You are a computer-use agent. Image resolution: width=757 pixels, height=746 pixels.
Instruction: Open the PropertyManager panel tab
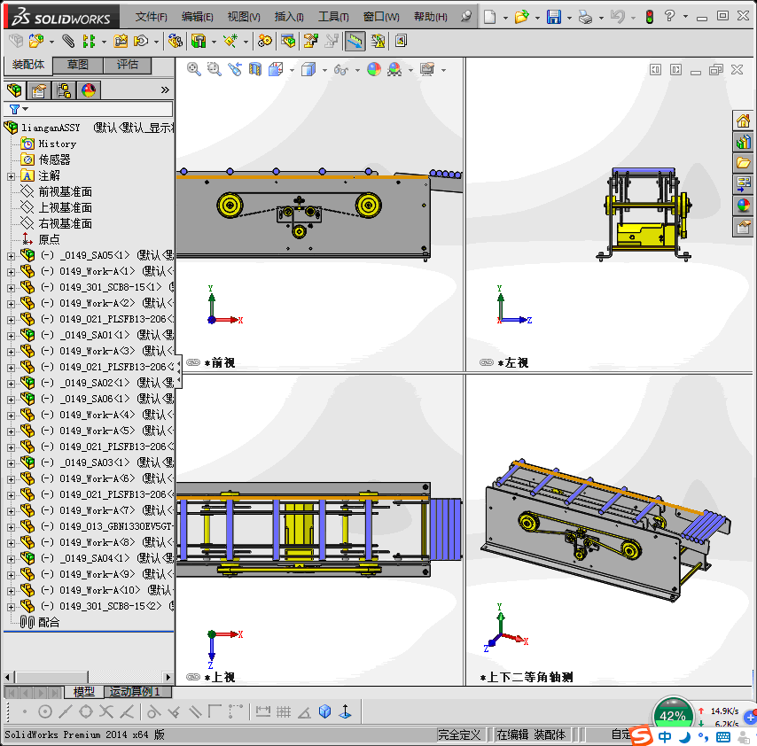pos(39,90)
